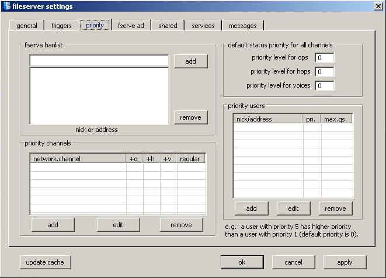Click the +h column header
The image size is (386, 278).
(x=151, y=159)
